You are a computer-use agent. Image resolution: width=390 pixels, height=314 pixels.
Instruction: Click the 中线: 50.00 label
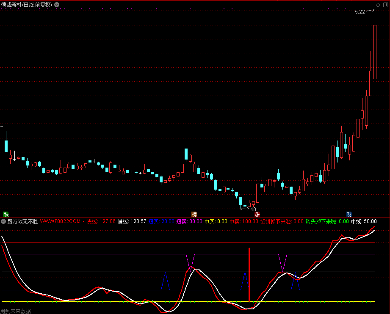[364, 221]
